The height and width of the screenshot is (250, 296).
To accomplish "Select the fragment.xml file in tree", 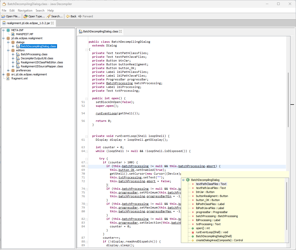I will tap(19, 78).
